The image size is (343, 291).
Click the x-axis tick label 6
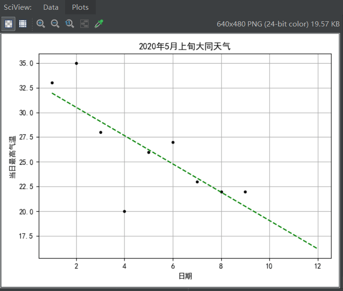[173, 266]
